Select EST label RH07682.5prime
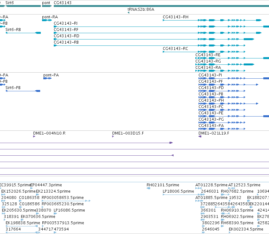 click(x=237, y=191)
